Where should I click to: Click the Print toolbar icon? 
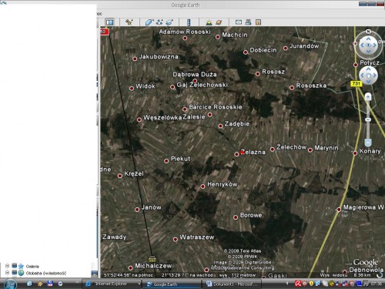pyautogui.click(x=248, y=22)
